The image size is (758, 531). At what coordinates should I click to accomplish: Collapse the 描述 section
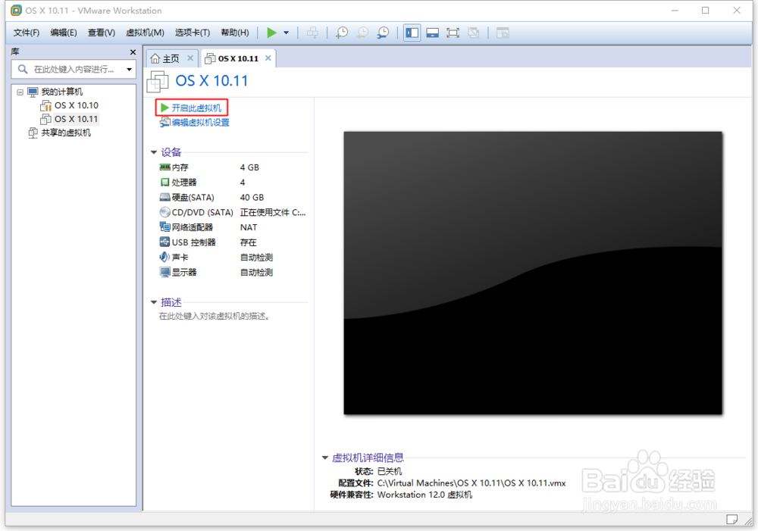tap(154, 302)
